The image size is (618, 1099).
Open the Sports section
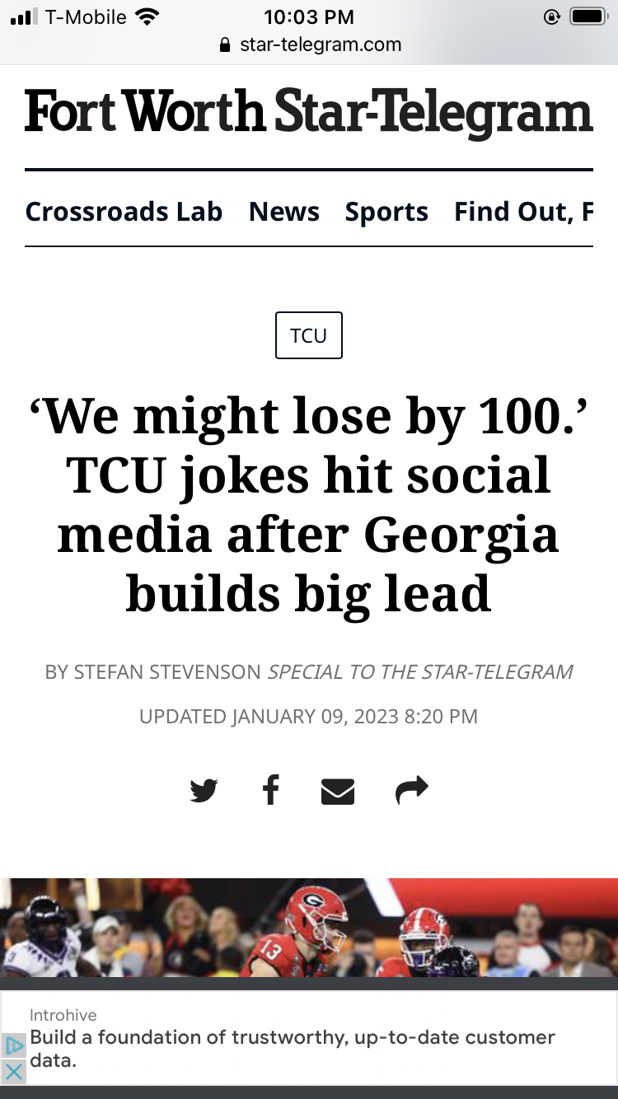point(386,212)
